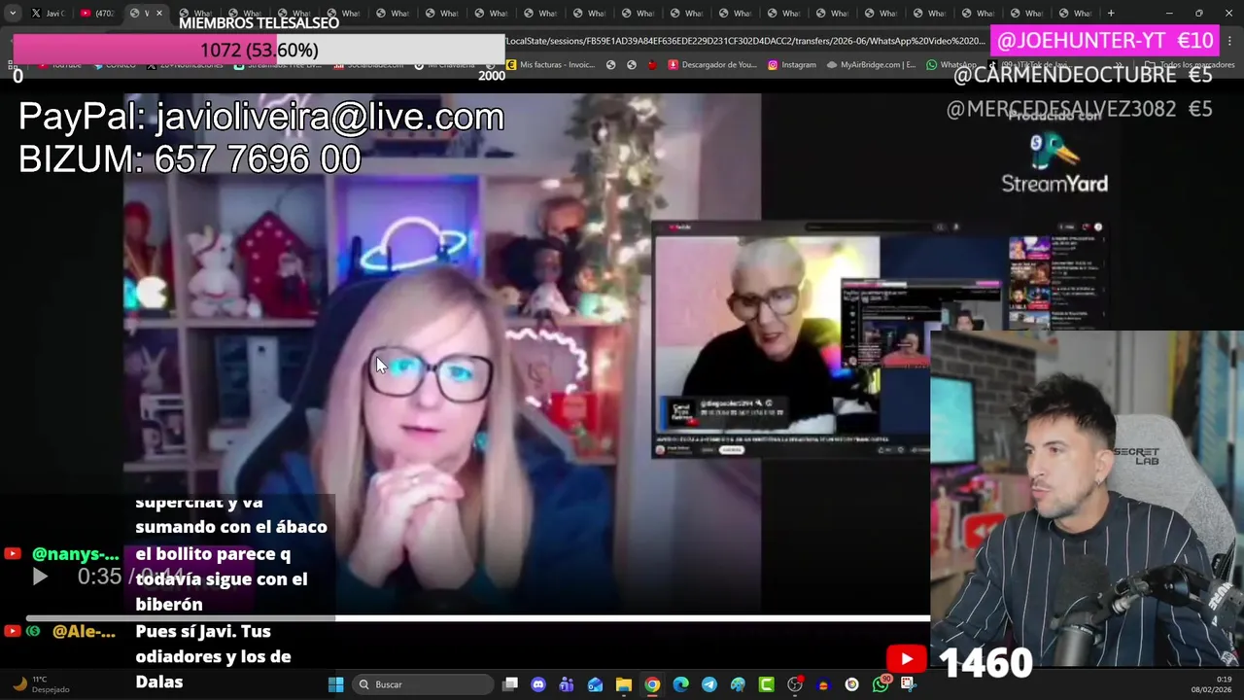The width and height of the screenshot is (1244, 700).
Task: Click the embedded YouTube window thumbnail
Action: coord(790,338)
